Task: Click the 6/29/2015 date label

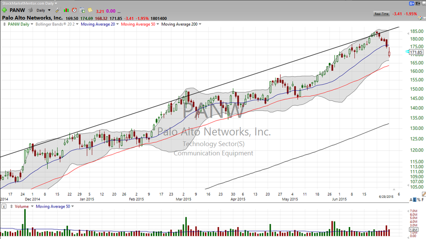Action: click(x=386, y=197)
